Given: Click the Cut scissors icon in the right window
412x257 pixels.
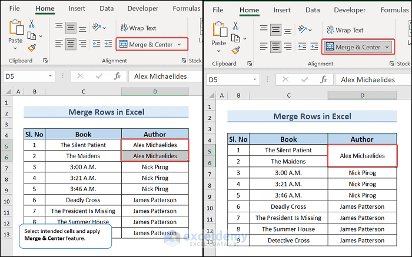Looking at the screenshot, I should coord(235,26).
